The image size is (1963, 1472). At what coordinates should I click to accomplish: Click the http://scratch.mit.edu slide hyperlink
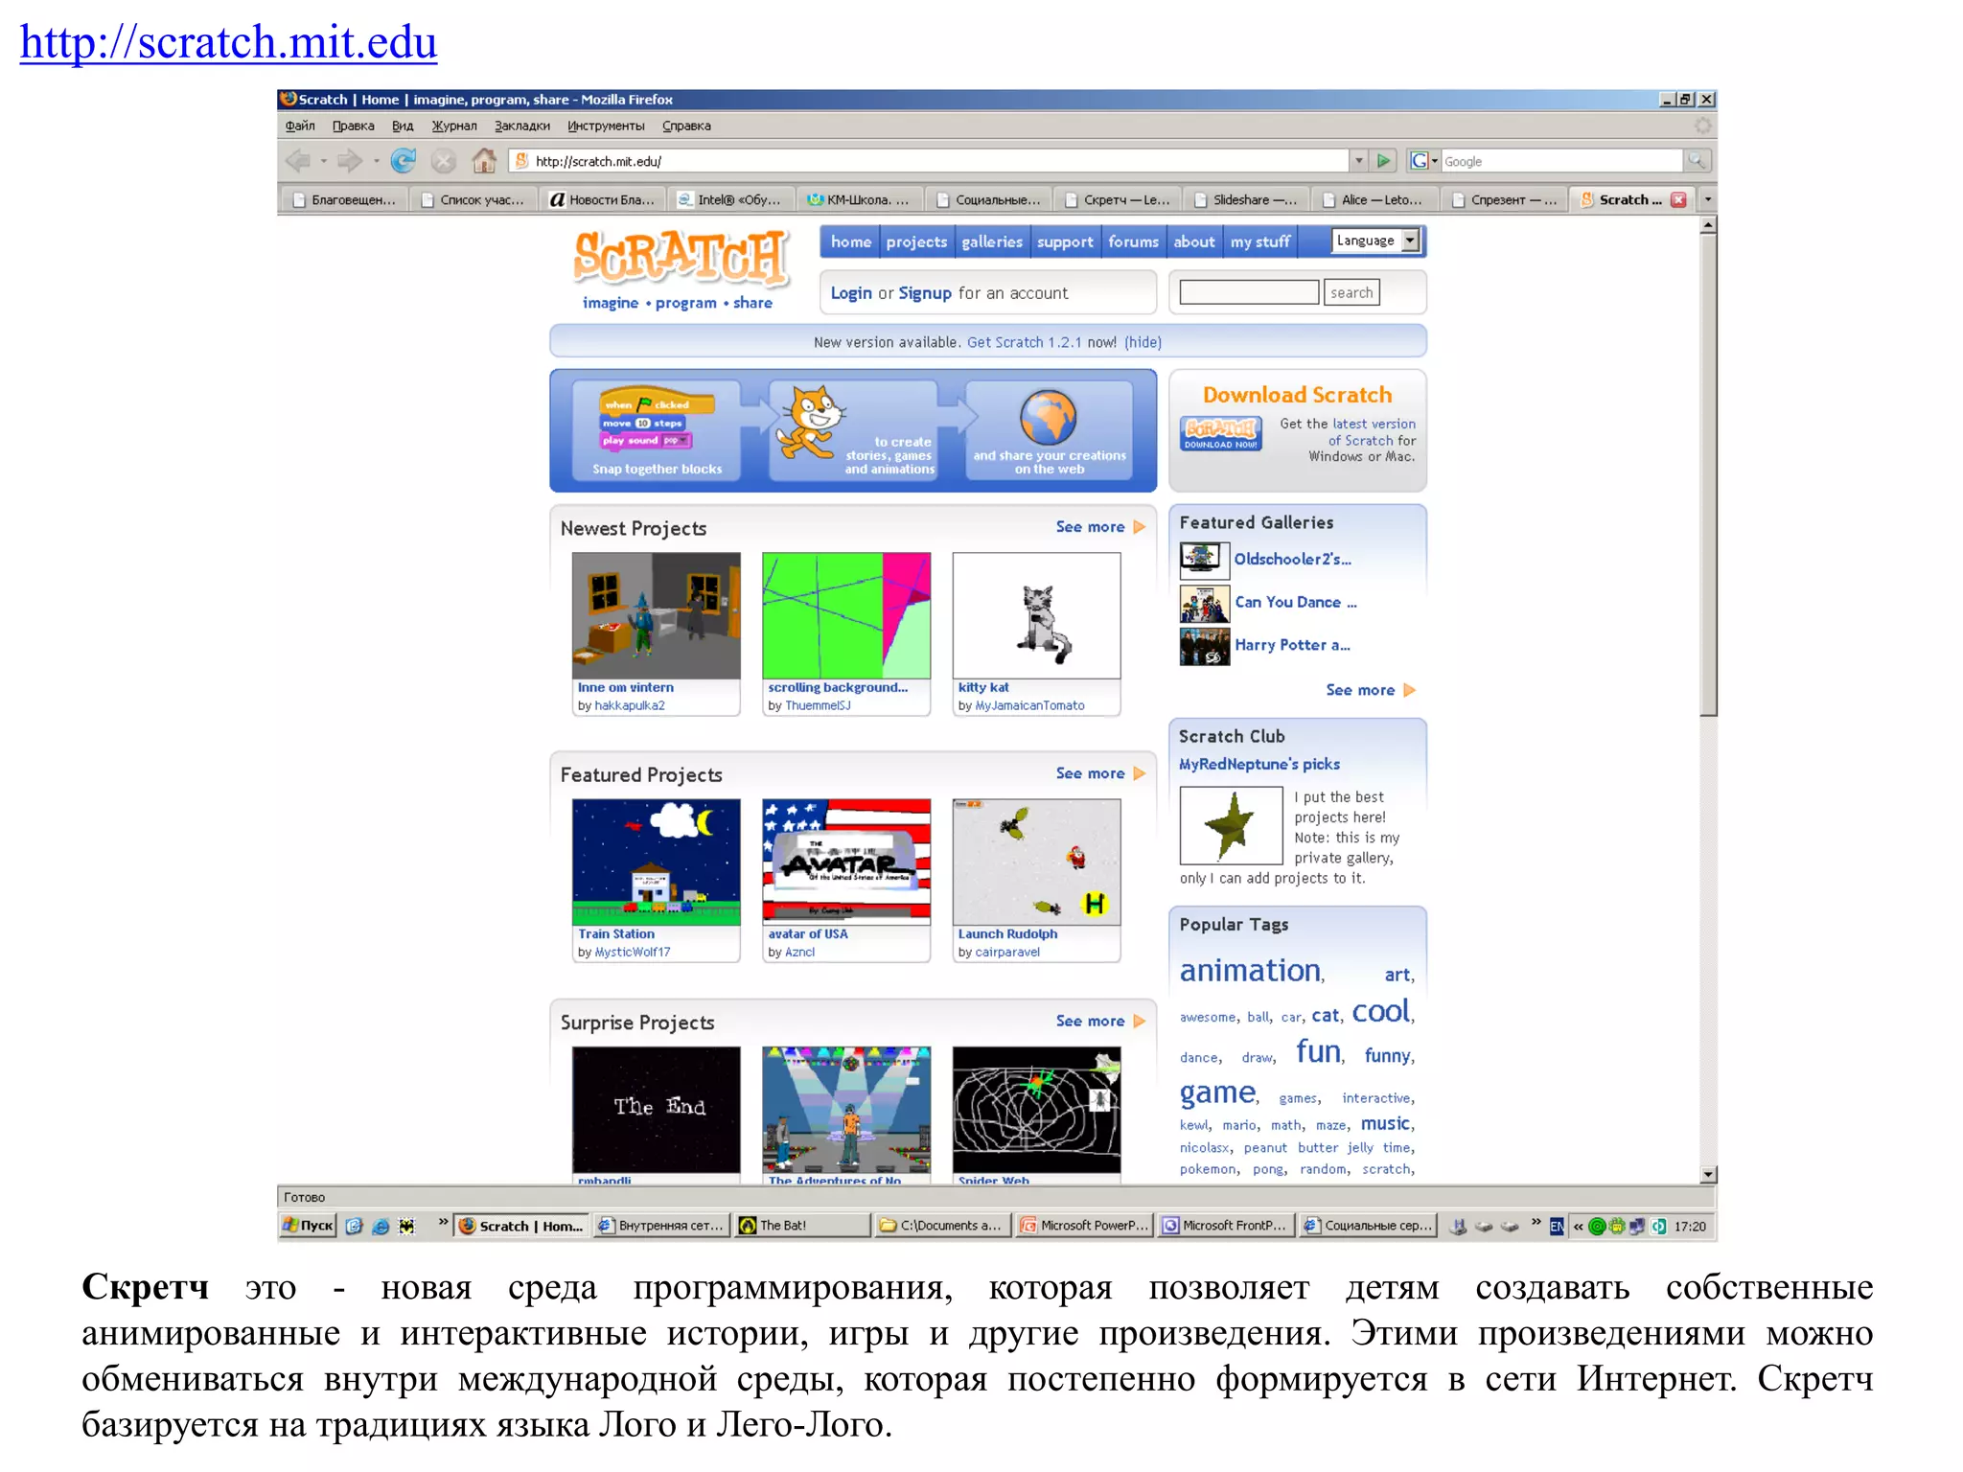click(228, 42)
